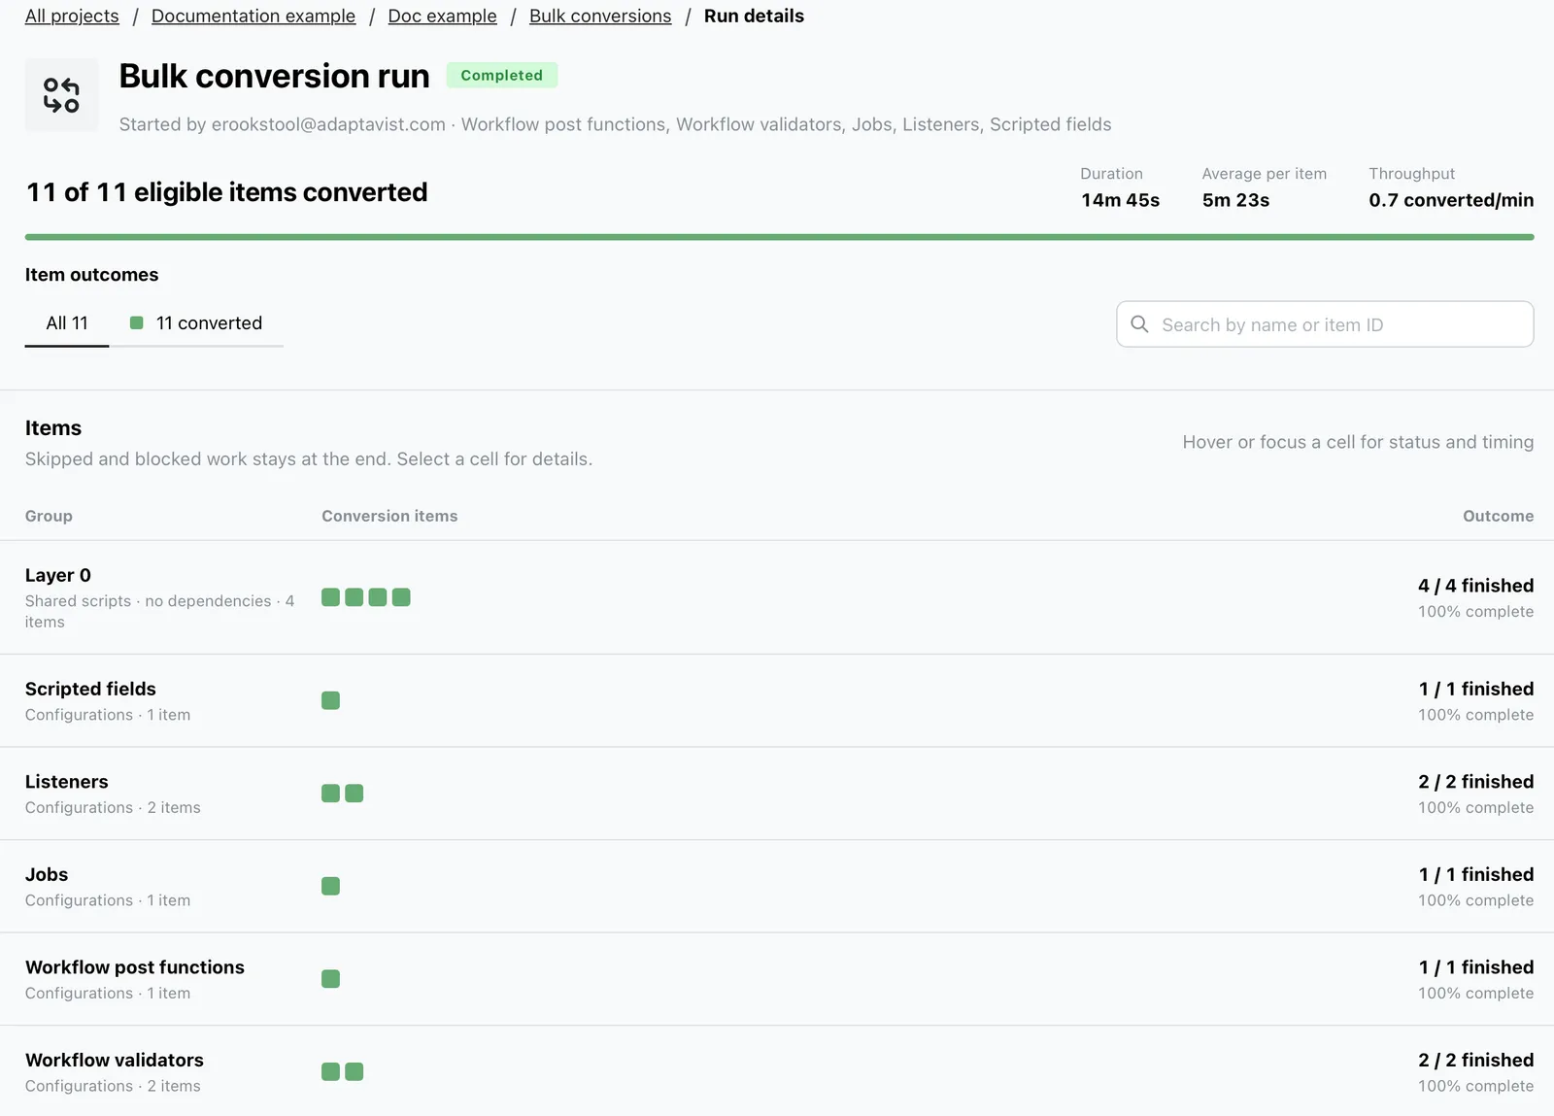
Task: Click the Listeners group name
Action: pyautogui.click(x=67, y=782)
